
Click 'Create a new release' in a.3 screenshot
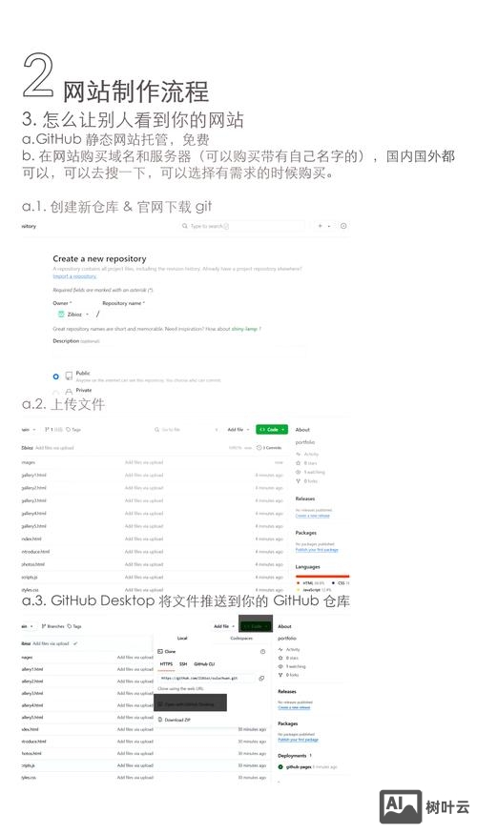[x=294, y=708]
